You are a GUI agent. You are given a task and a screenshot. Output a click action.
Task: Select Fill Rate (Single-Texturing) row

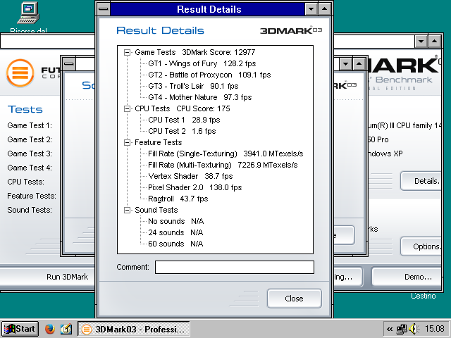click(x=225, y=154)
